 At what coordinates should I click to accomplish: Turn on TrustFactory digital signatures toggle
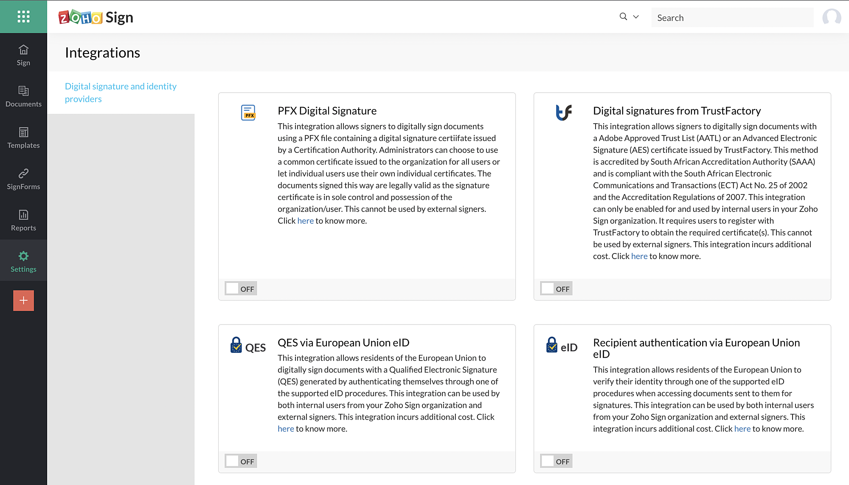click(x=556, y=289)
